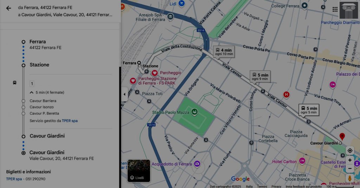Click the bus transit icon in directions panel
Image resolution: width=360 pixels, height=188 pixels.
14,83
